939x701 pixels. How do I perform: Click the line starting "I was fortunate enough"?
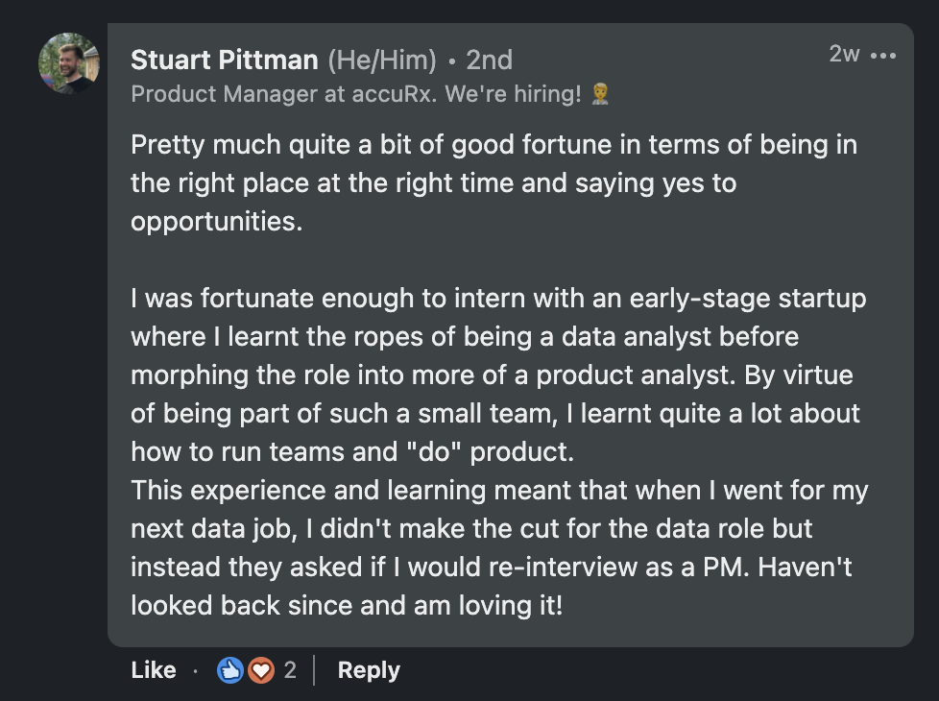click(x=497, y=299)
